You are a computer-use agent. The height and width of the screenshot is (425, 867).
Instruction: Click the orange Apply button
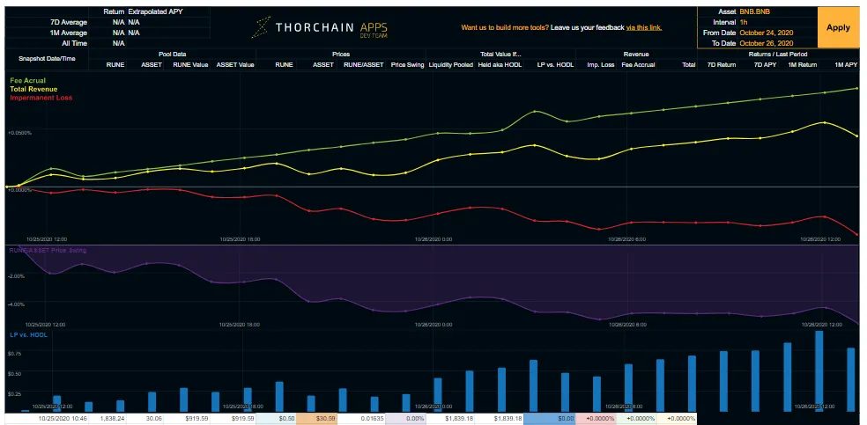(x=838, y=27)
